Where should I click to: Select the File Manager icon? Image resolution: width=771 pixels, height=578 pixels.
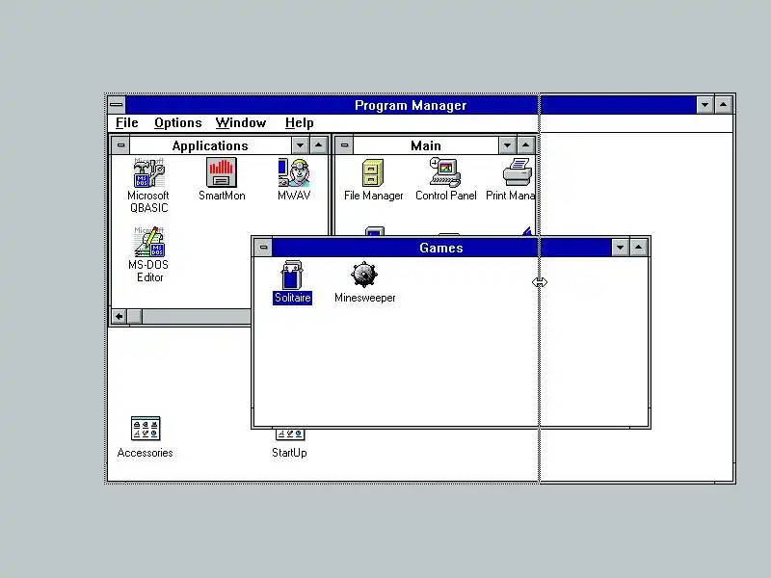(373, 172)
